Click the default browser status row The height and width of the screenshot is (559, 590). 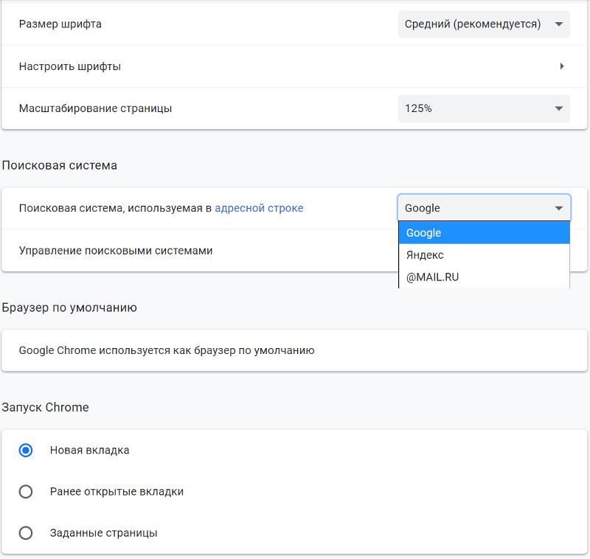pyautogui.click(x=294, y=350)
